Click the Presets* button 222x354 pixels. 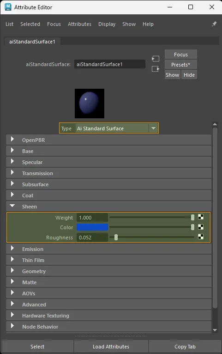181,65
